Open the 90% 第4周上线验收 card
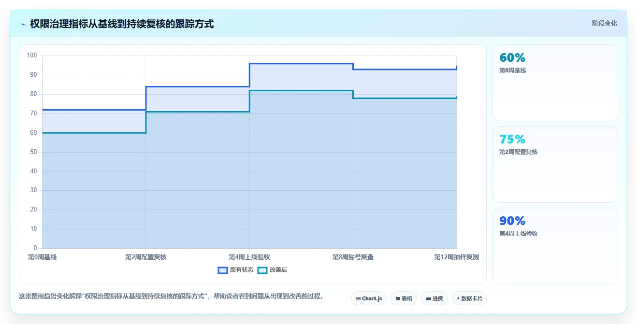 point(555,246)
